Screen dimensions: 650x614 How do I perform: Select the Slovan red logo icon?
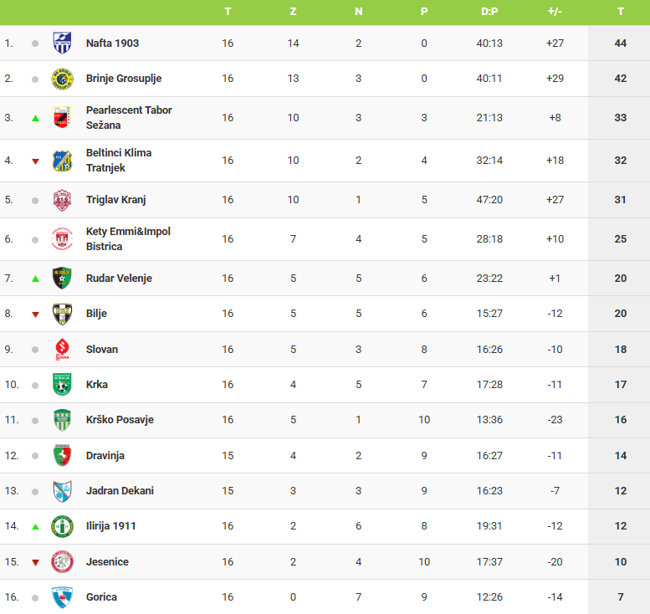pyautogui.click(x=62, y=349)
